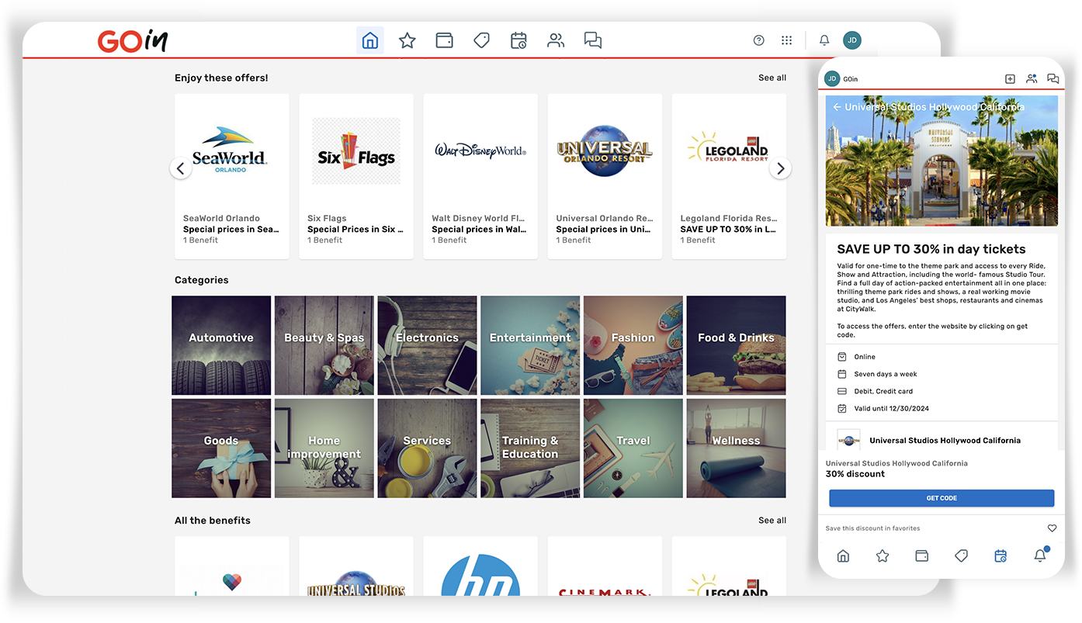Viewport: 1082px width, 623px height.
Task: Open calendar icon in desktop top navigation
Action: tap(518, 40)
